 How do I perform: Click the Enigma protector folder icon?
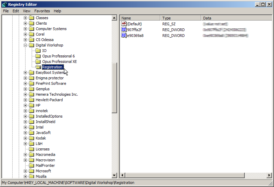coord(32,78)
